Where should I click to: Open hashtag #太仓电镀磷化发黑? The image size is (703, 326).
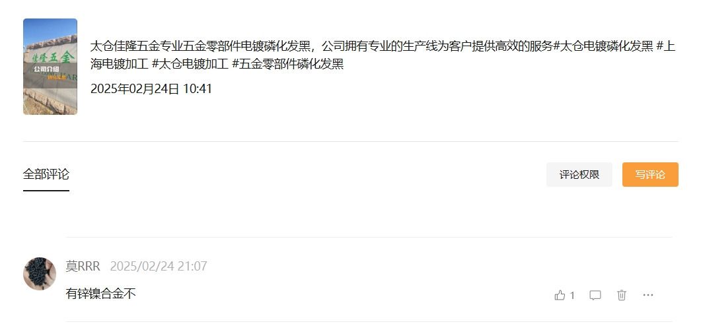603,46
